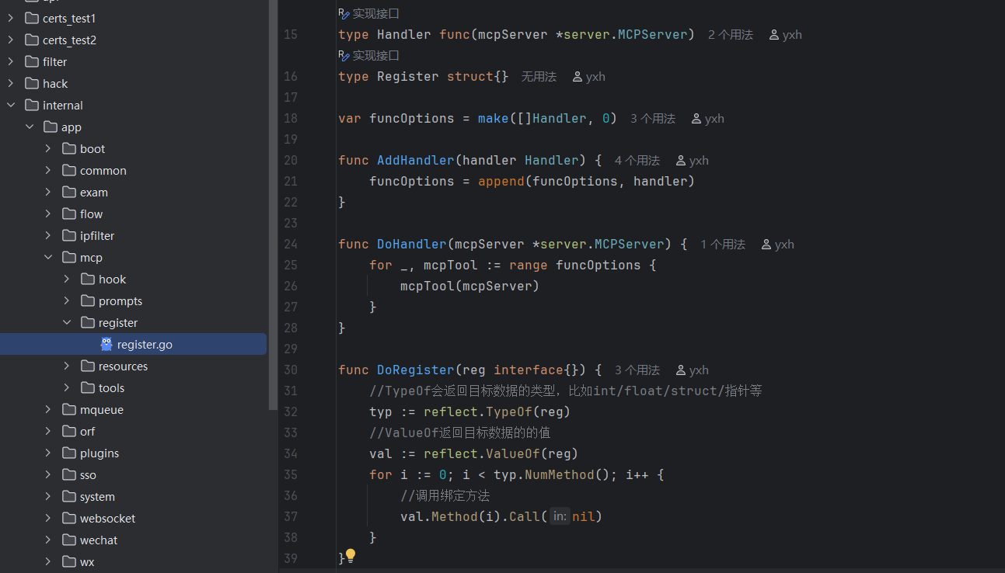Expand the mqueue folder chevron
The width and height of the screenshot is (1005, 573).
click(x=48, y=409)
